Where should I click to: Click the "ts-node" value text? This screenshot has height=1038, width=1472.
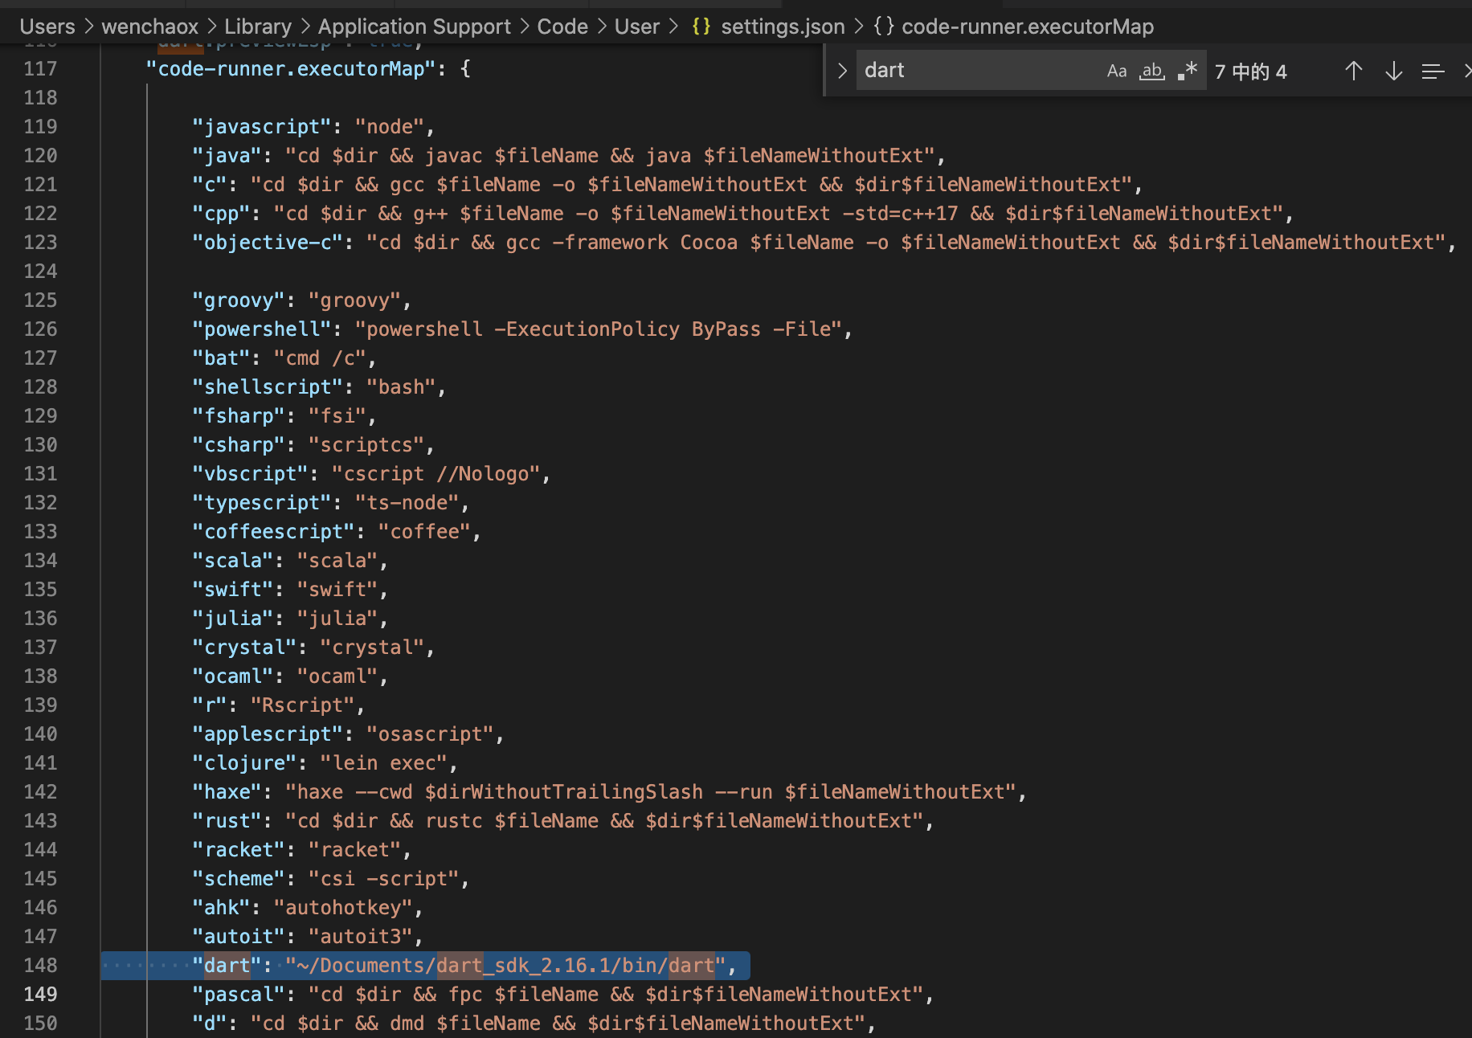(x=407, y=503)
